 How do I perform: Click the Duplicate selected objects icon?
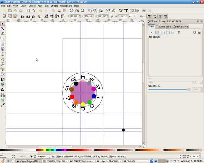pyautogui.click(x=89, y=11)
